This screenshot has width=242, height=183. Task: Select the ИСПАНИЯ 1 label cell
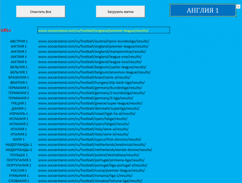click(x=19, y=119)
